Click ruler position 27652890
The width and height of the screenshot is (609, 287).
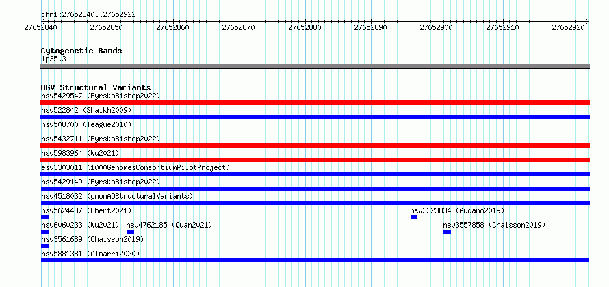pyautogui.click(x=371, y=27)
